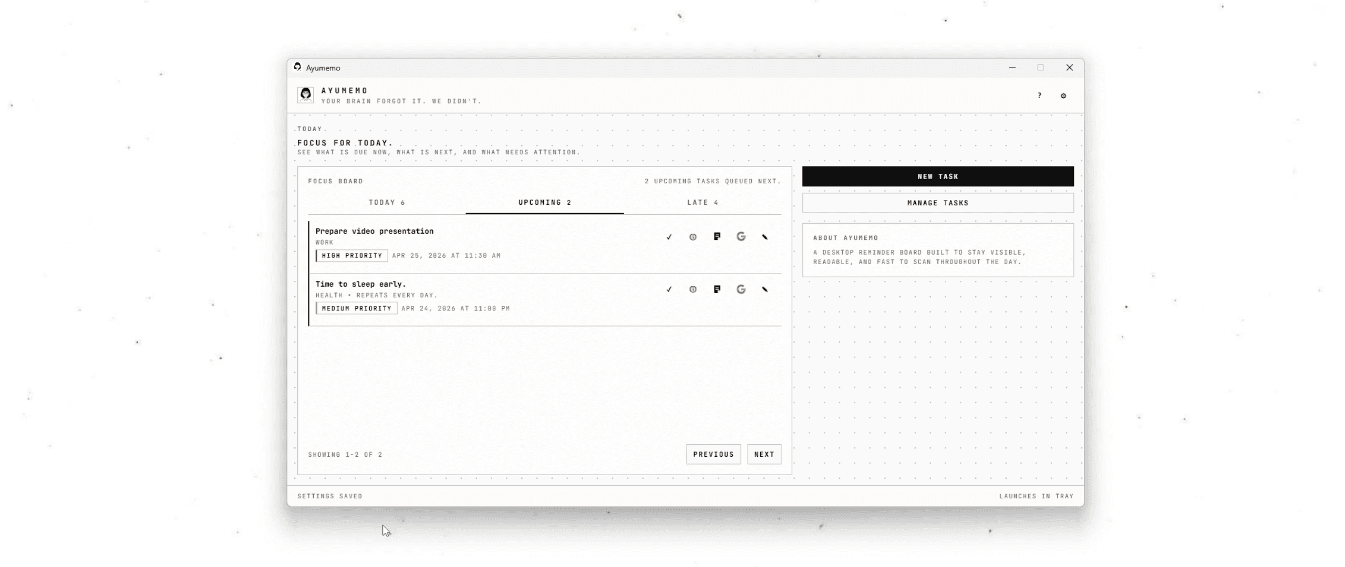The width and height of the screenshot is (1345, 567).
Task: Click the 'Settings saved' status text
Action: coord(330,496)
